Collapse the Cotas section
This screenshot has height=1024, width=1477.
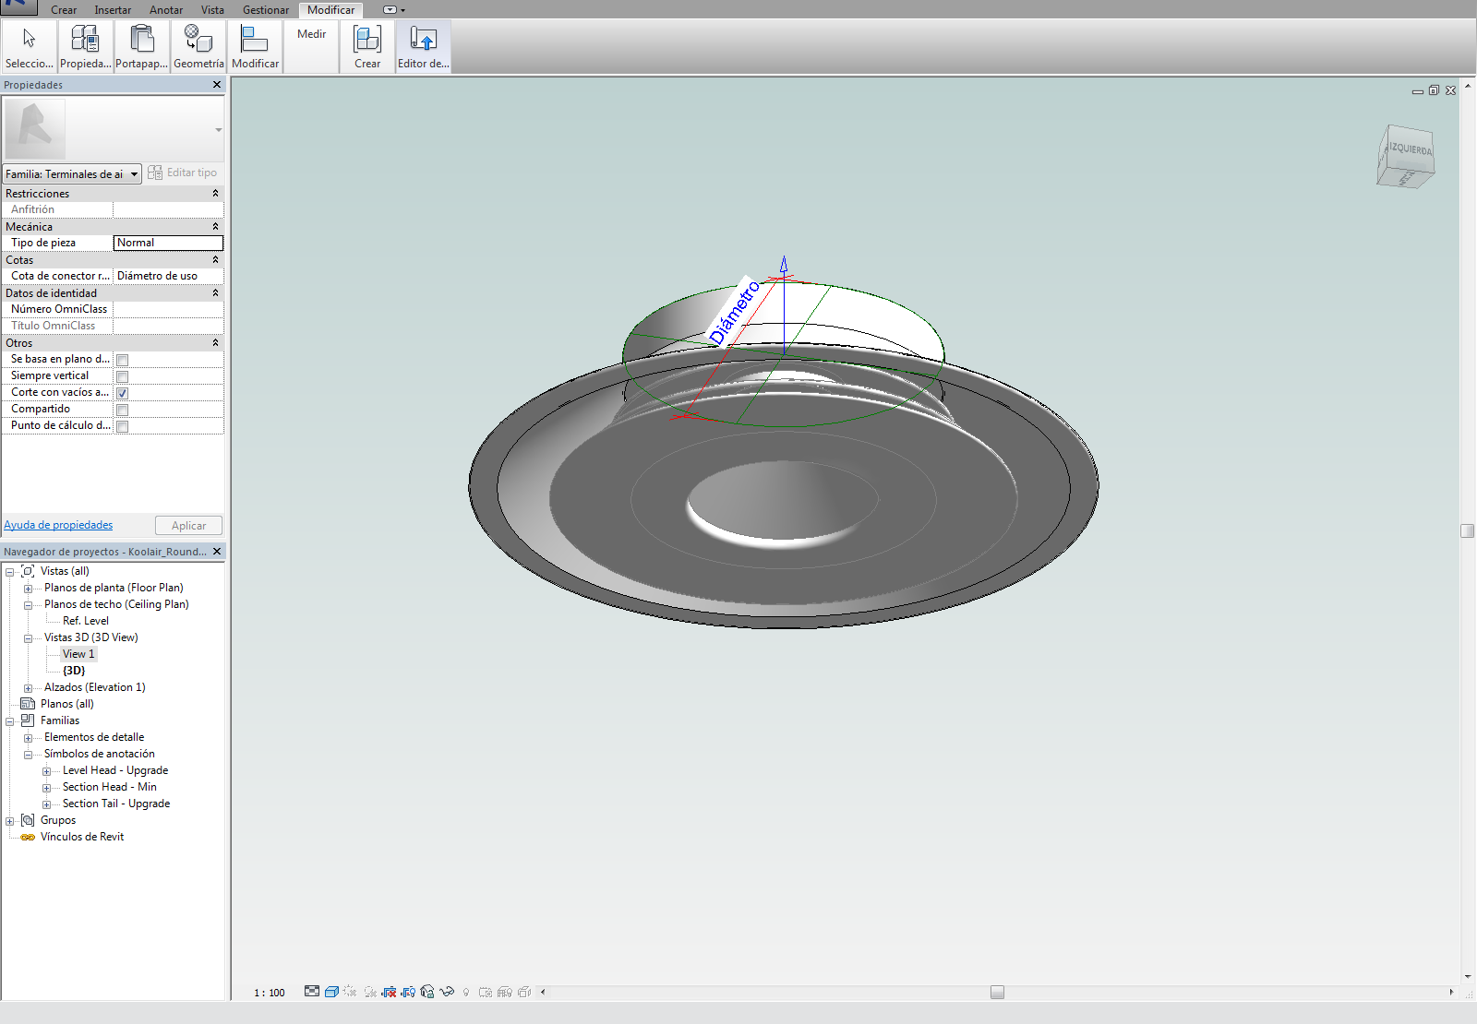point(215,260)
